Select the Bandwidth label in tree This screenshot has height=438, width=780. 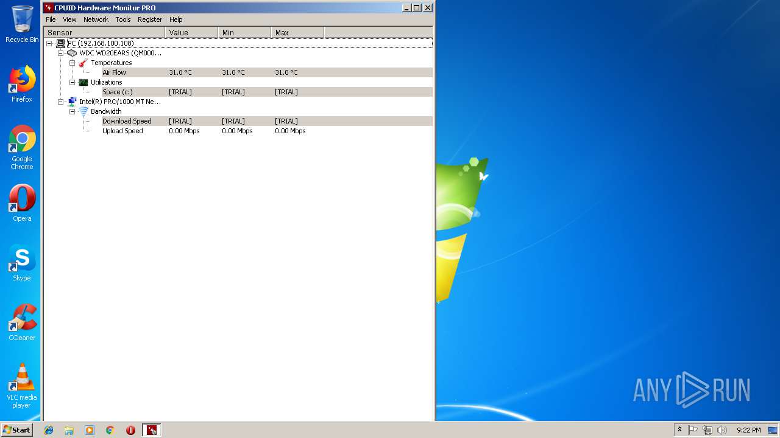[x=106, y=111]
